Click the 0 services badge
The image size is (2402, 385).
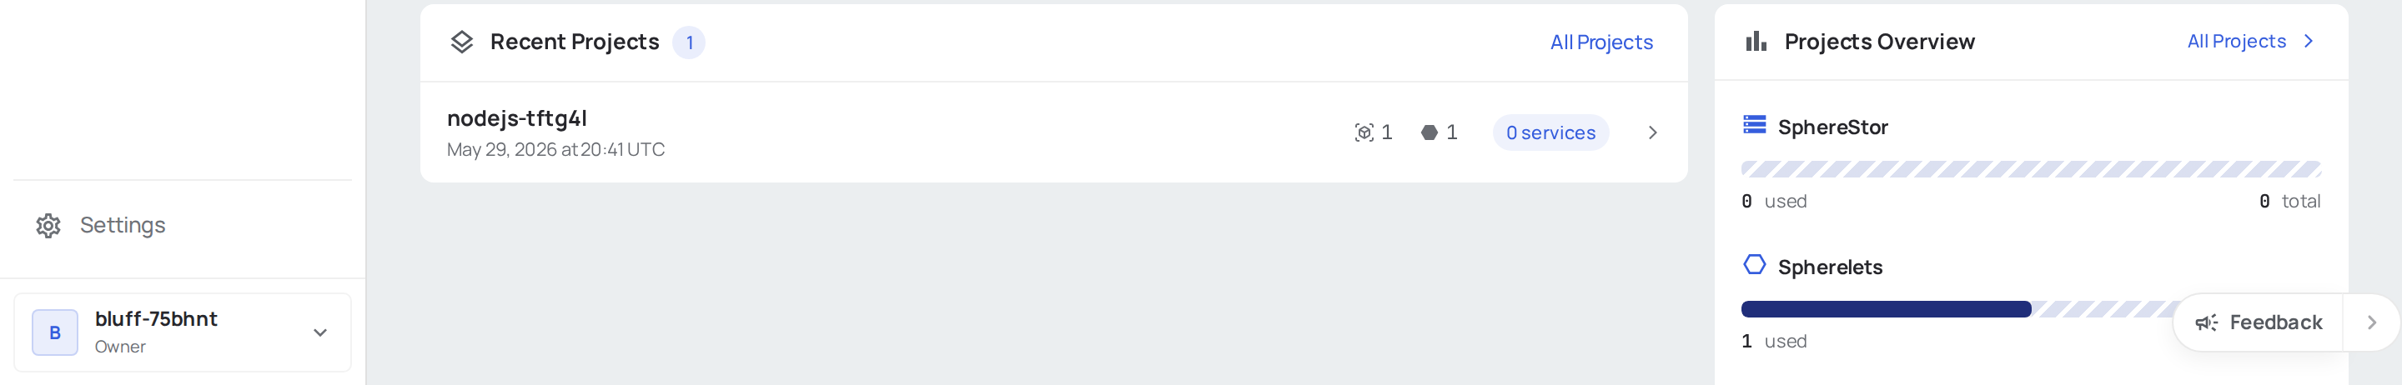pyautogui.click(x=1550, y=132)
